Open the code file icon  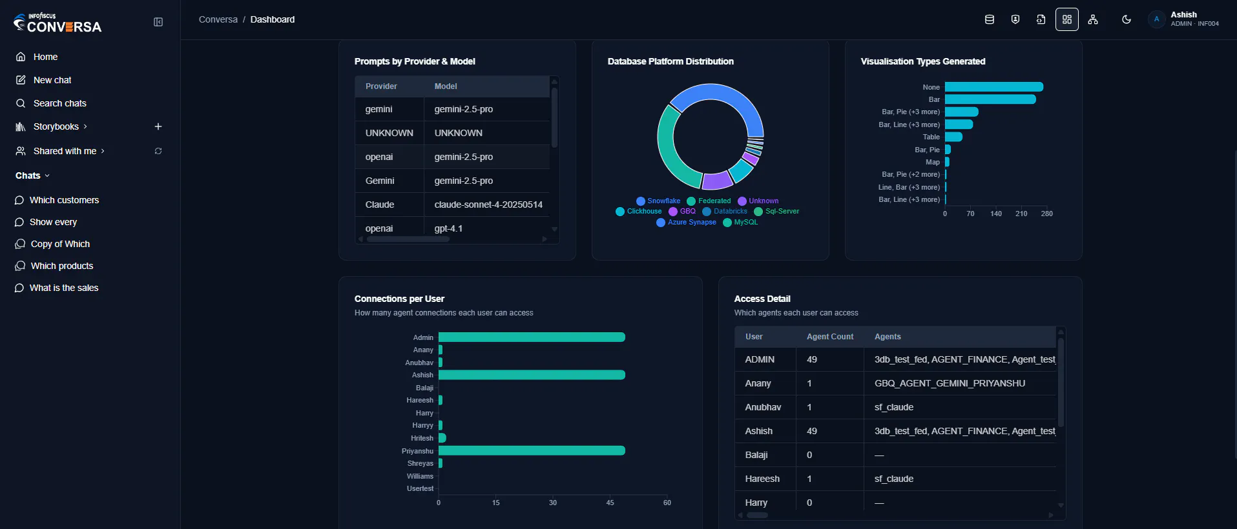(x=1041, y=19)
